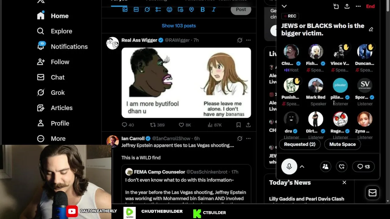Click the REC recording indicator
Viewport: 390px width, 219px height.
point(290,16)
